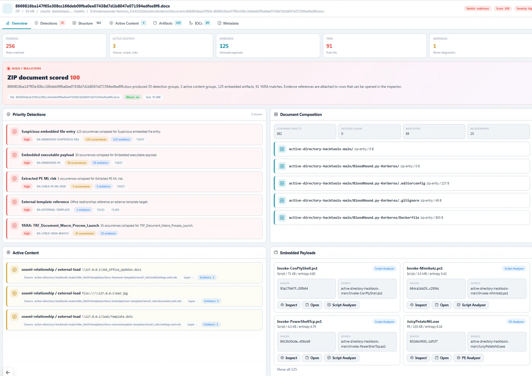This screenshot has width=532, height=376.
Task: Click grid icon of active-directory-hacktools-main/ entry
Action: tap(282, 149)
